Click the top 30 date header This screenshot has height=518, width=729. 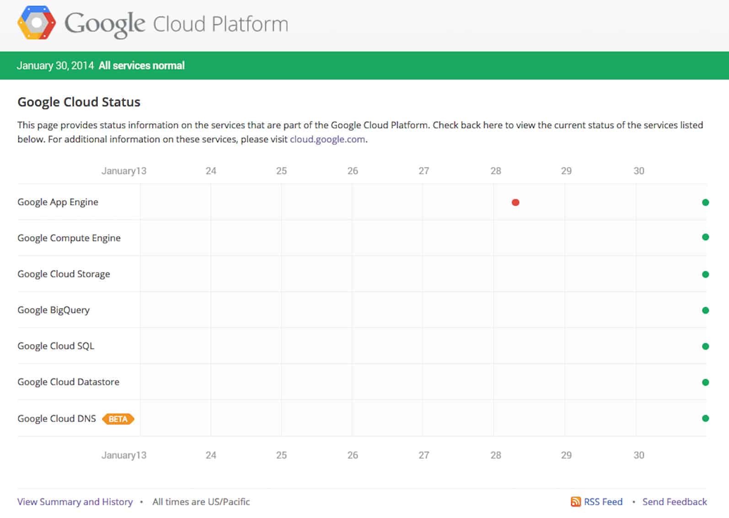[639, 171]
